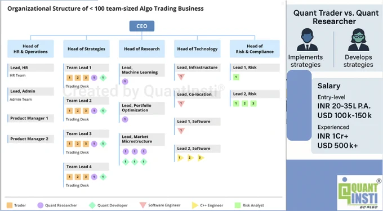Screen dimensions: 383x211
Task: Click risk analyst square under Lead 1, Risk
Action: [x=236, y=77]
